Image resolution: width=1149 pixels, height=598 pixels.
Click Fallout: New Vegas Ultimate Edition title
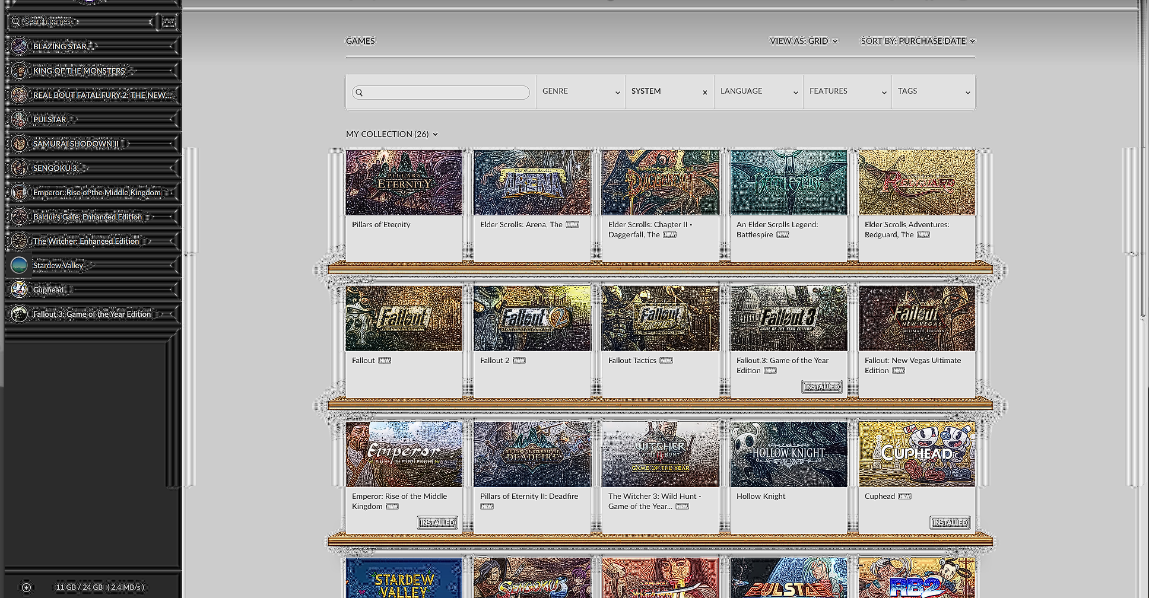[913, 365]
